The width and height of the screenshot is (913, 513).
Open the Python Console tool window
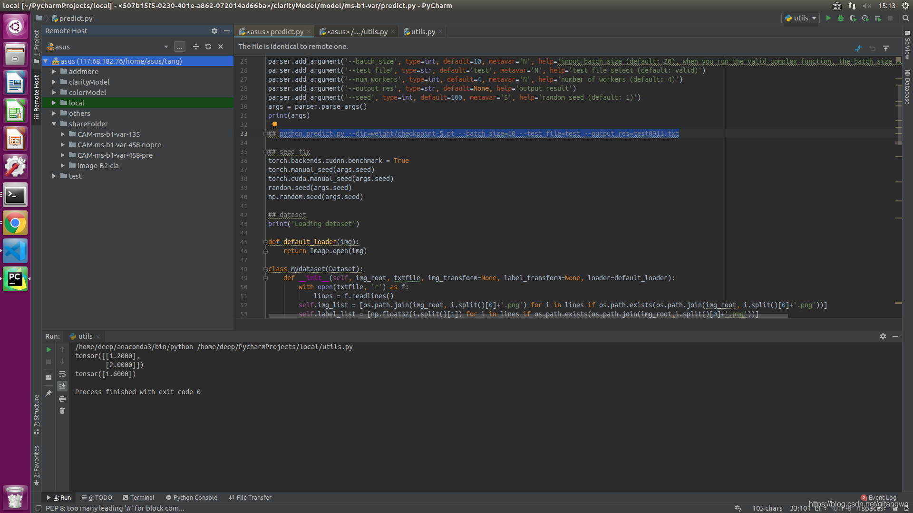(192, 498)
